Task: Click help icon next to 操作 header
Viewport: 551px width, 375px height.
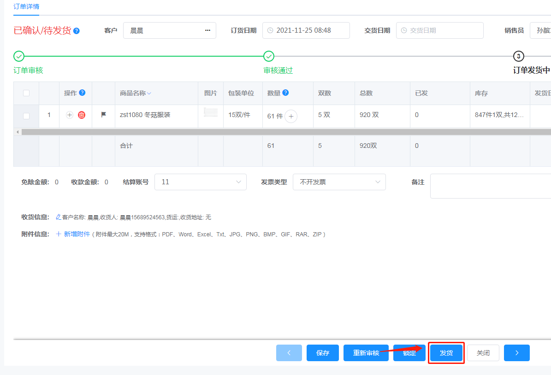Action: 82,93
